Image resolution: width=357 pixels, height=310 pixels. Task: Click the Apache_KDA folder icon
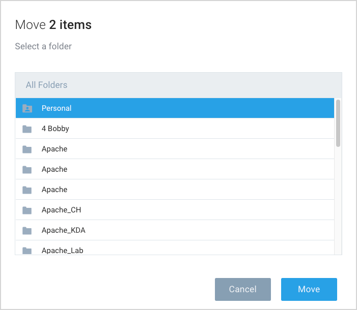pyautogui.click(x=28, y=231)
